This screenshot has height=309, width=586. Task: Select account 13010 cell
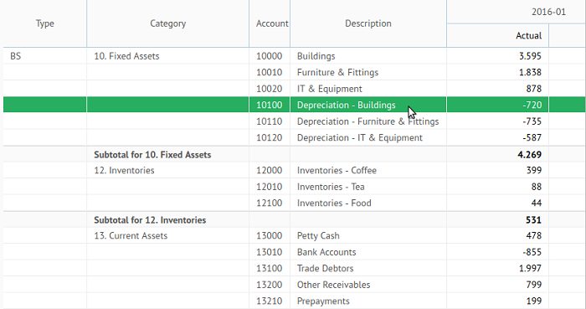(270, 252)
